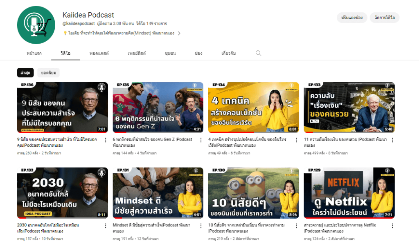Image resolution: width=419 pixels, height=244 pixels.
Task: Click the title '6 พฤติกรรมที่น่าสนใจ ของคน Gen Z'
Action: click(152, 142)
